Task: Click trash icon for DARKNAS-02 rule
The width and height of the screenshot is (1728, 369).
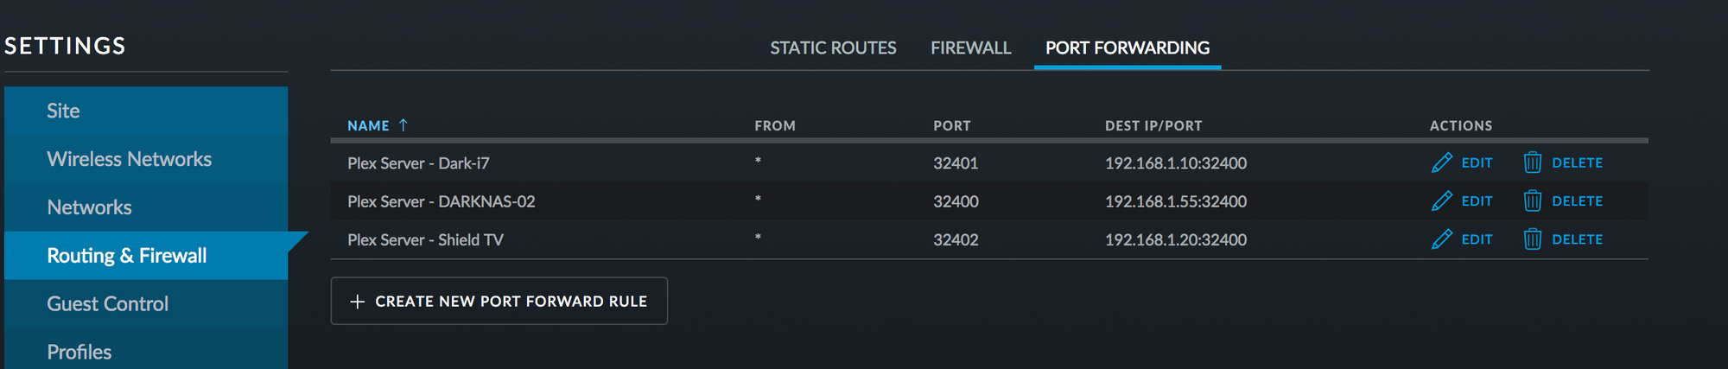Action: coord(1532,201)
